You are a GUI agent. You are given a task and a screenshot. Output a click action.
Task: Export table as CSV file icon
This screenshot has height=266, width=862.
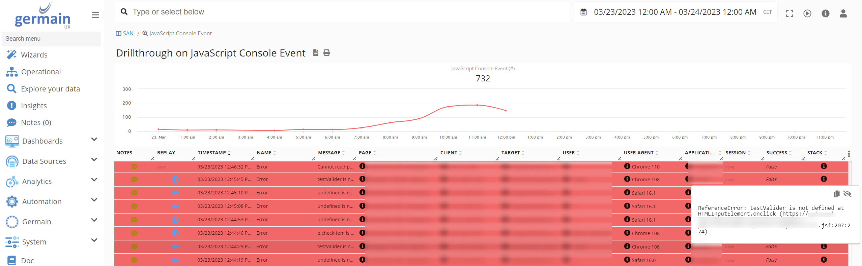coord(316,53)
